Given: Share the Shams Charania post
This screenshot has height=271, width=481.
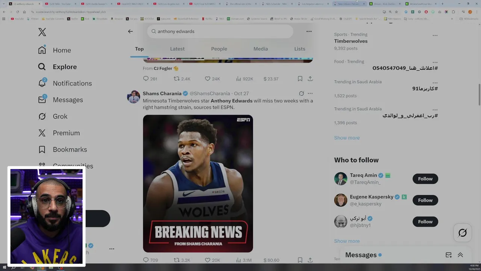Looking at the screenshot, I should pyautogui.click(x=310, y=260).
